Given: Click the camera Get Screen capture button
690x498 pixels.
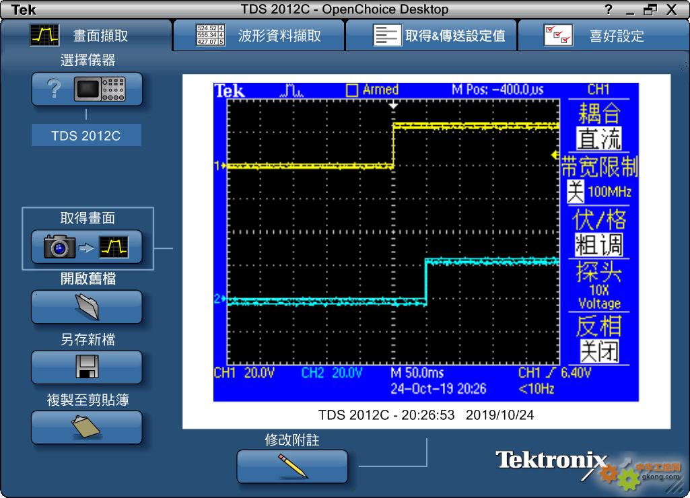Looking at the screenshot, I should [87, 247].
